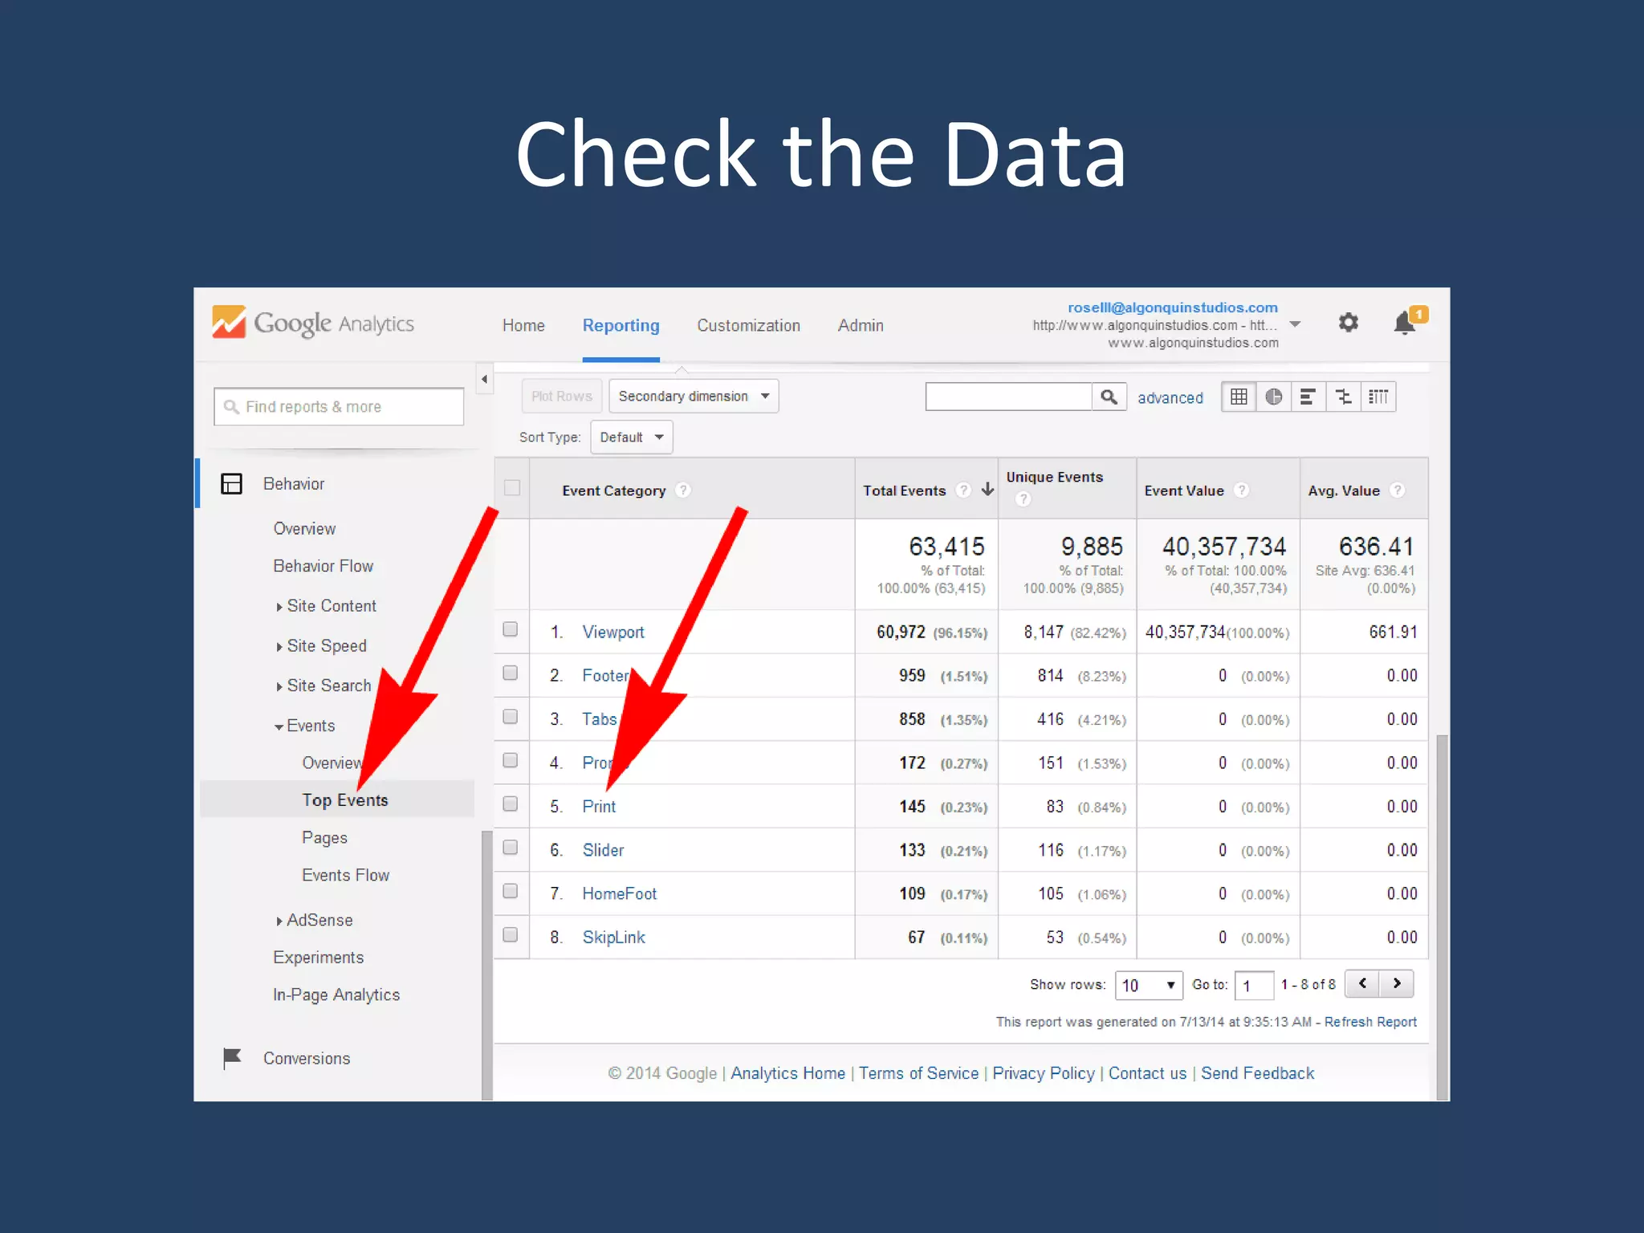Switch to the pivot view icon

tap(1378, 397)
